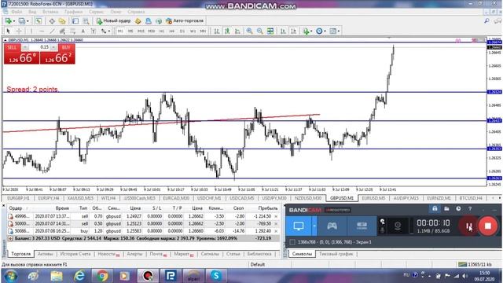Select the crosshair tool
The height and width of the screenshot is (283, 503).
(19, 31)
